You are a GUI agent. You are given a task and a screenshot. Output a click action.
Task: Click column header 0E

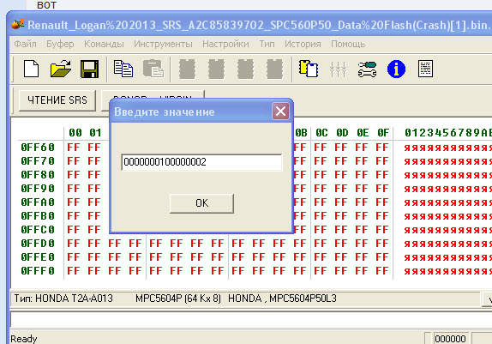(x=363, y=133)
